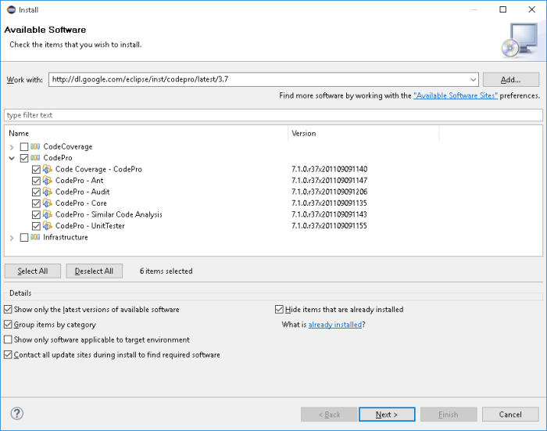Click the CodePro - UnitTester feature icon
This screenshot has height=431, width=547.
pyautogui.click(x=48, y=225)
